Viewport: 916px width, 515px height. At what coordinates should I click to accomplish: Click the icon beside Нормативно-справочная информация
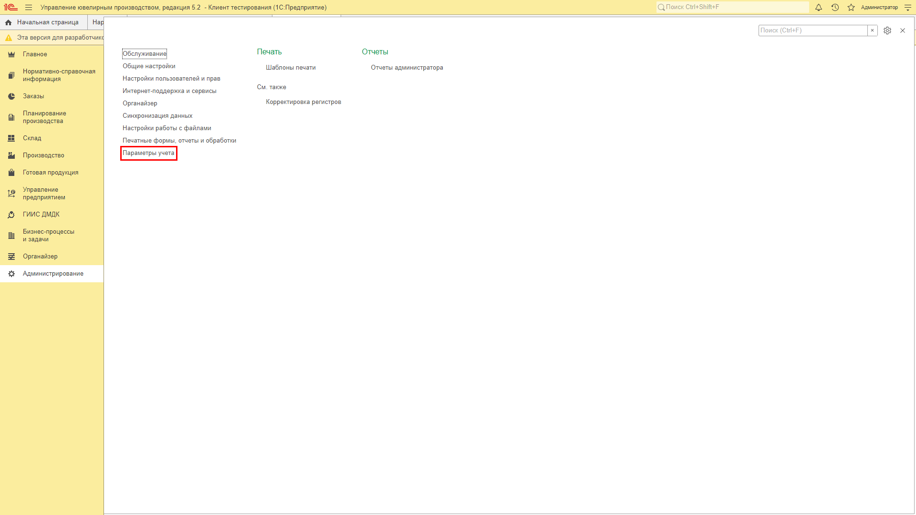pyautogui.click(x=11, y=75)
